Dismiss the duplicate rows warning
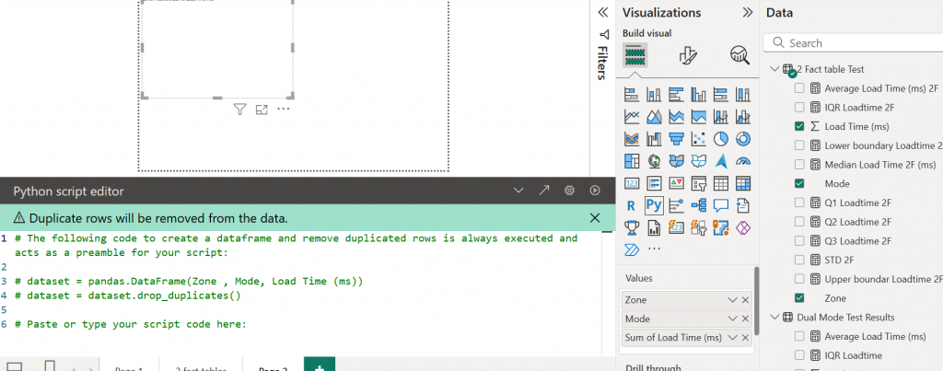 (594, 218)
